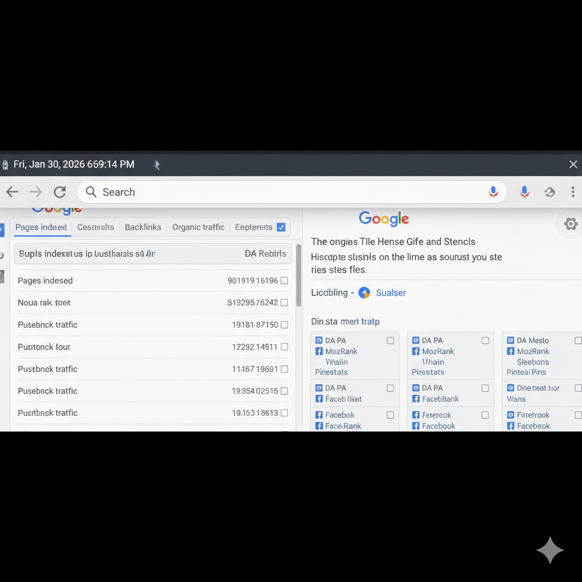The width and height of the screenshot is (582, 582).
Task: Check the box next to Pages indesed
Action: coord(284,280)
